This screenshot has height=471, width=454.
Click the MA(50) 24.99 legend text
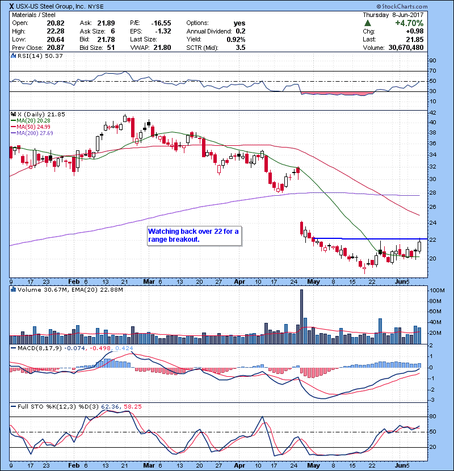(x=33, y=127)
